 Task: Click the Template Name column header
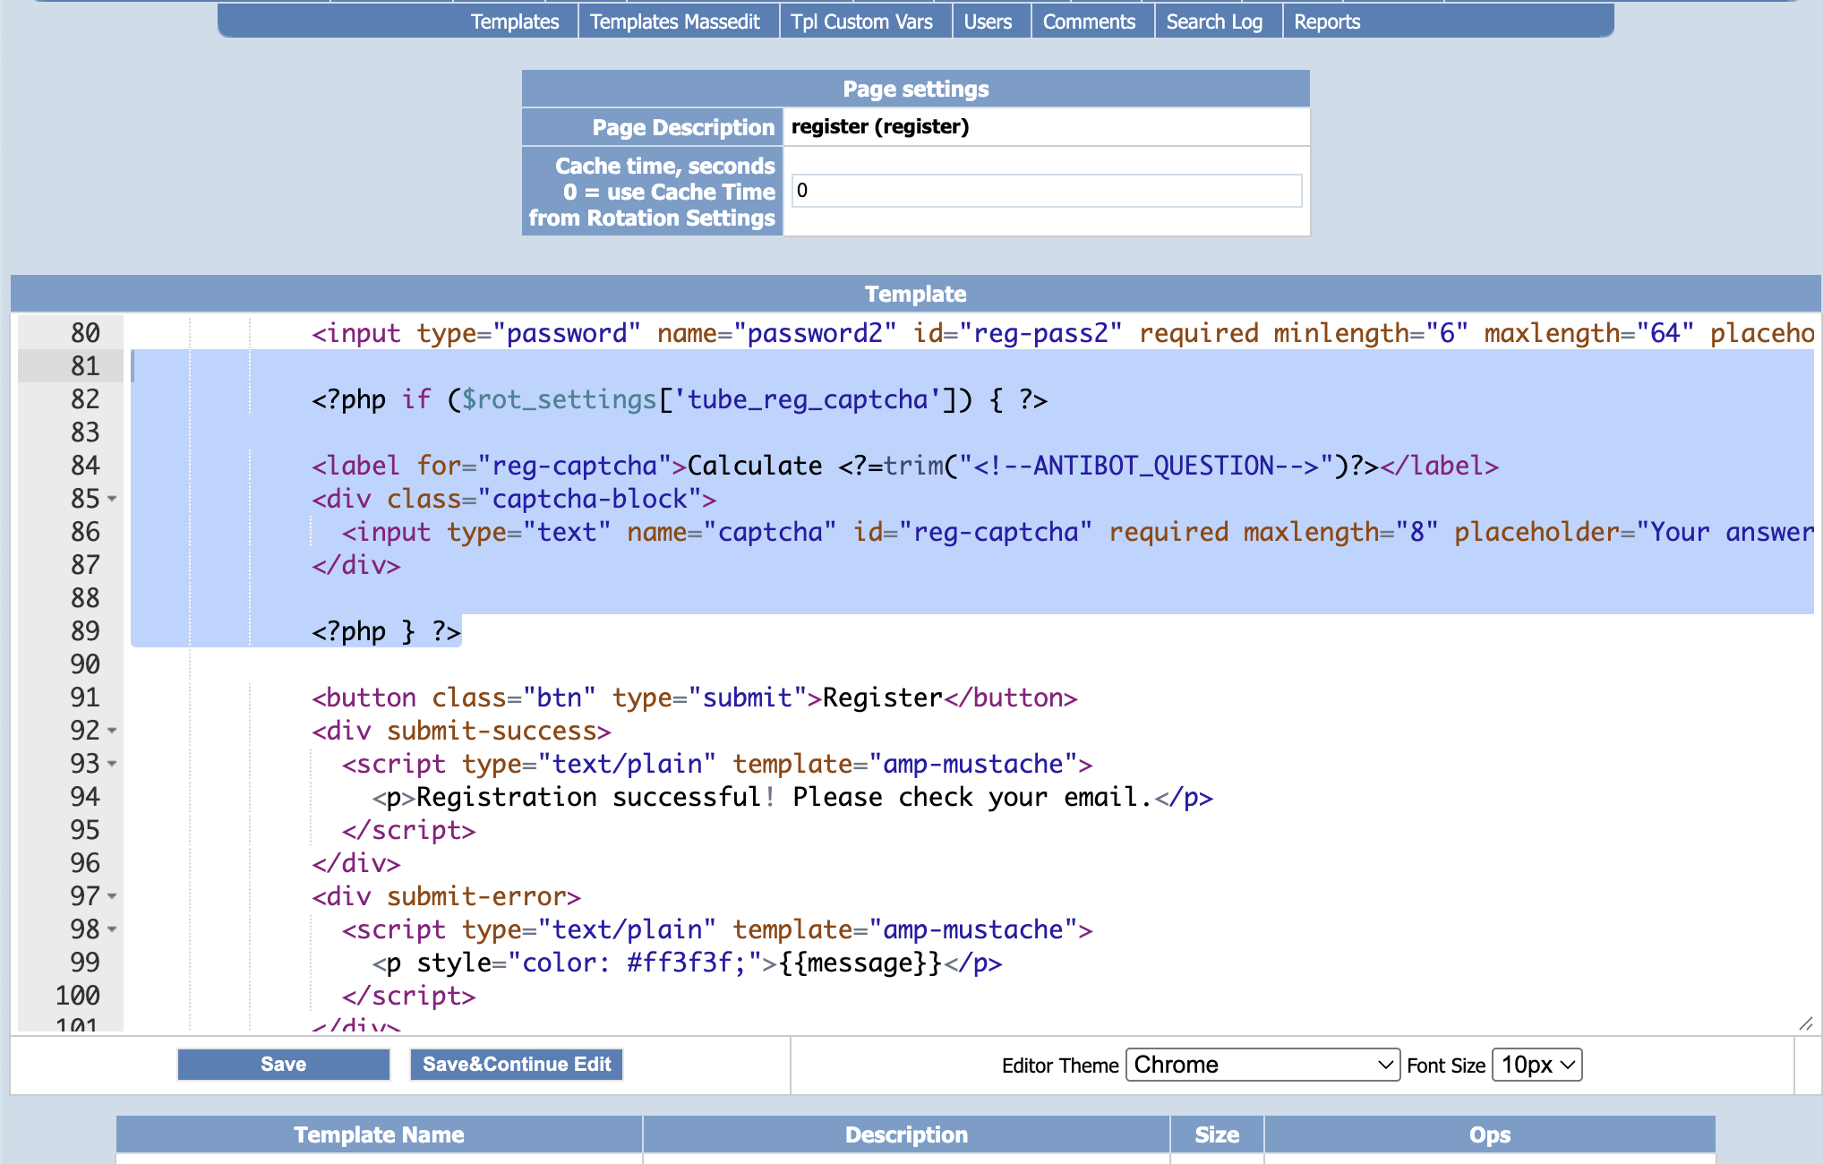pyautogui.click(x=379, y=1134)
